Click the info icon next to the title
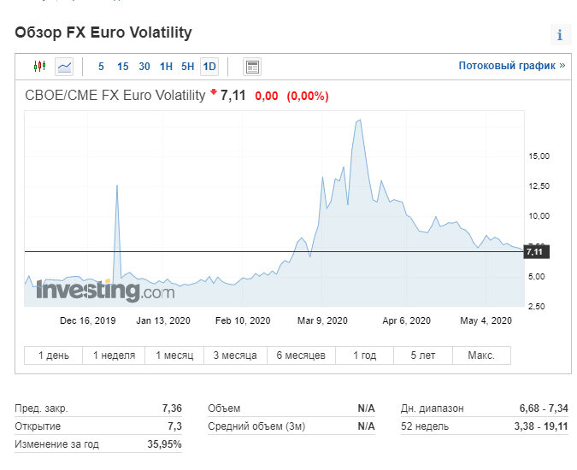Viewport: 577px width, 470px height. [x=560, y=35]
